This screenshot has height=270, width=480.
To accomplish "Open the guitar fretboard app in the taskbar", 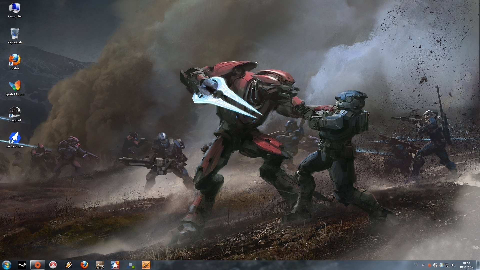I will 100,265.
